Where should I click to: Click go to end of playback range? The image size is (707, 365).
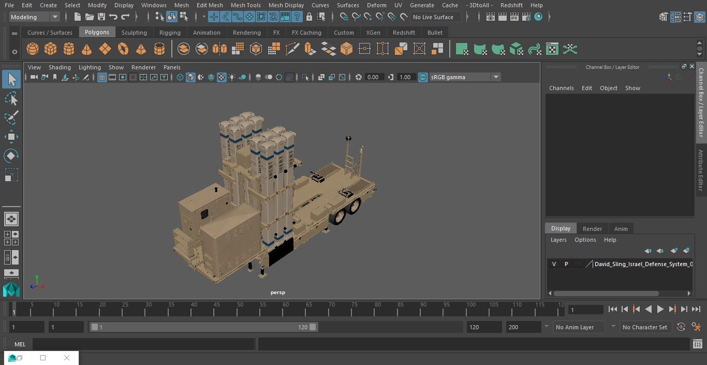pyautogui.click(x=696, y=309)
